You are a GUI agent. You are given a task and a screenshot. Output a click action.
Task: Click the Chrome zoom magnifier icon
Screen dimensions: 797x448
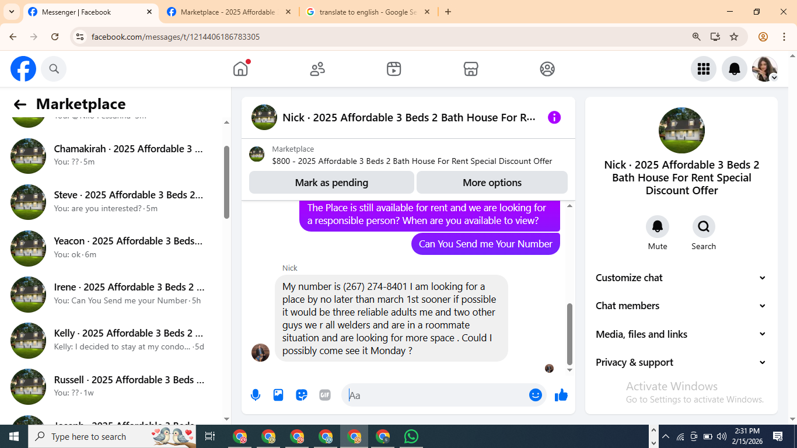pos(696,36)
